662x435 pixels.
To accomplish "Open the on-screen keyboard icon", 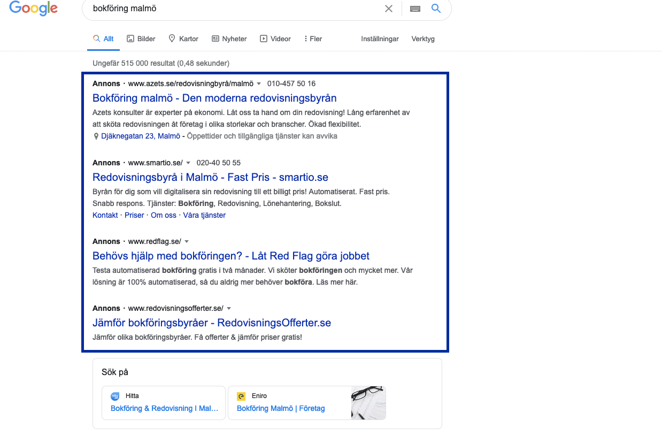I will click(x=415, y=9).
